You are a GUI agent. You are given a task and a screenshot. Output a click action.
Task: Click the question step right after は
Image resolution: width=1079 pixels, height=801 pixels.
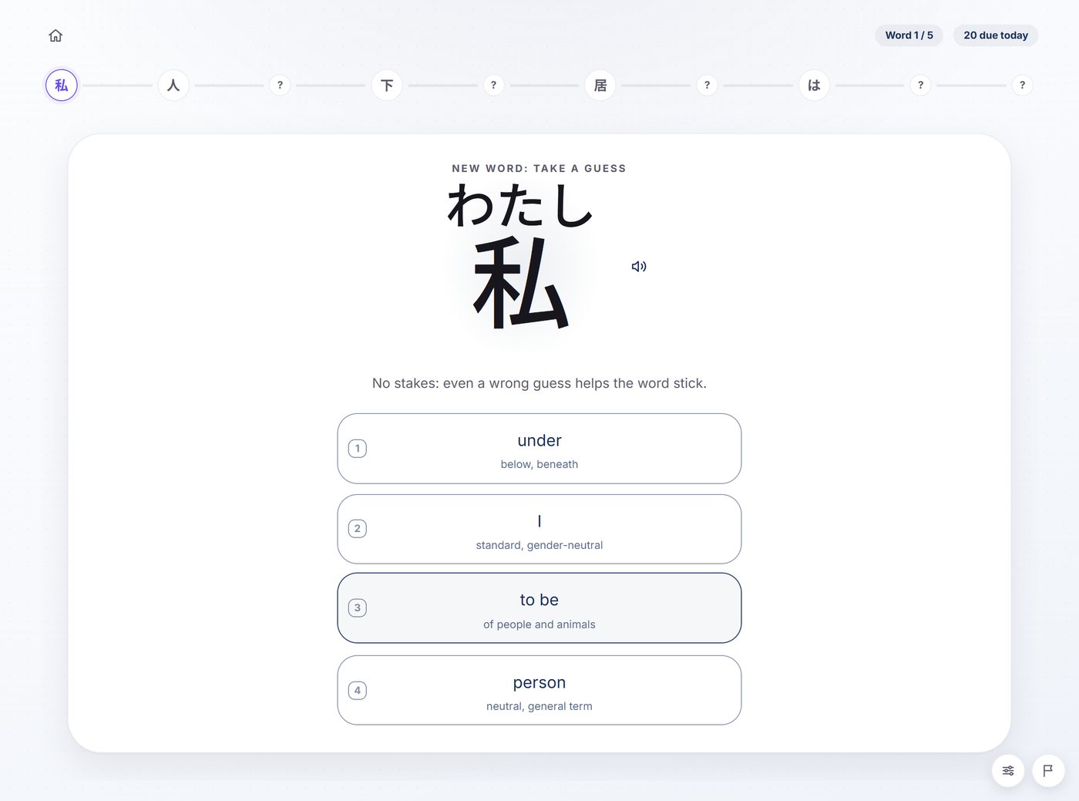[920, 85]
